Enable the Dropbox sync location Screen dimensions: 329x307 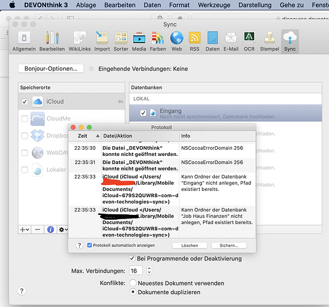pyautogui.click(x=25, y=136)
